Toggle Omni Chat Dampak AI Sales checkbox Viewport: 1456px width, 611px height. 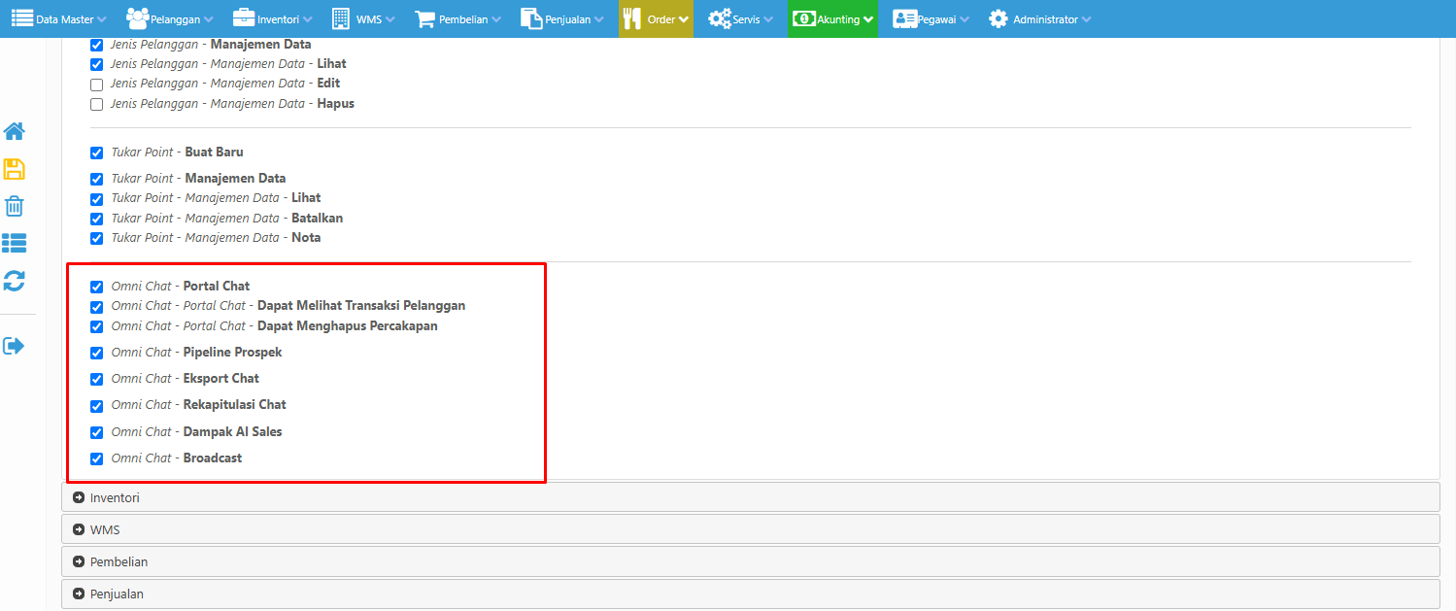[96, 432]
